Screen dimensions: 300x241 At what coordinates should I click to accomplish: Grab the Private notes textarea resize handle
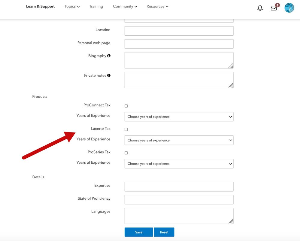tap(231, 85)
